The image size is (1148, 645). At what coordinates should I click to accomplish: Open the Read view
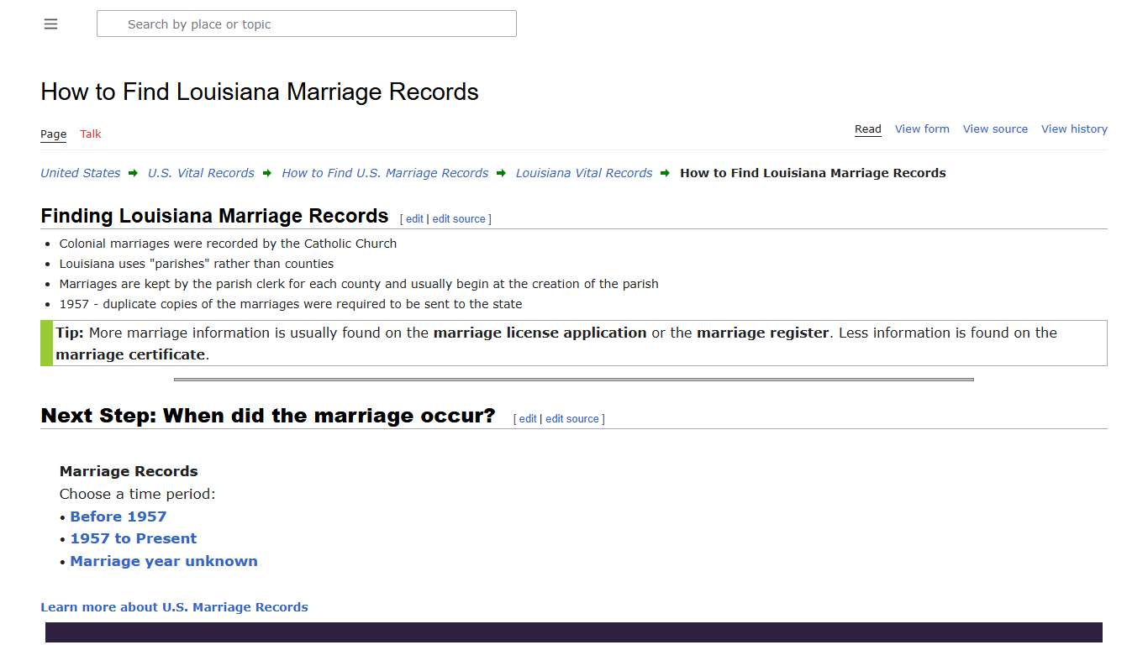(x=867, y=128)
